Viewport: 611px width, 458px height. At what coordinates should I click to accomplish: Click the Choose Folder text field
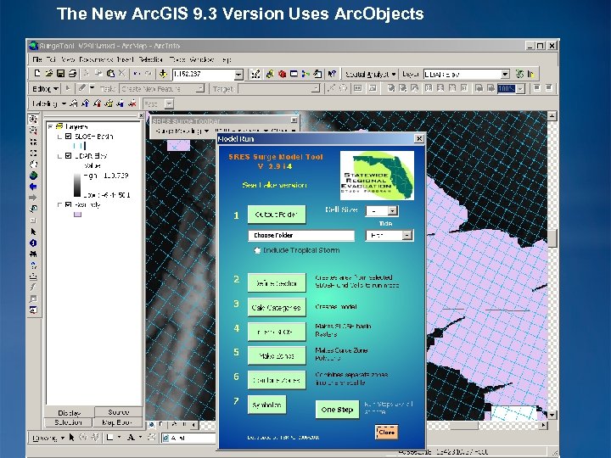301,235
